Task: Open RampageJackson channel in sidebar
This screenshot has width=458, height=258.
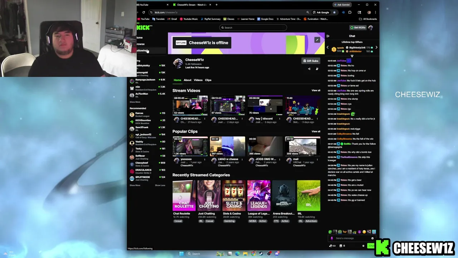Action: [147, 81]
